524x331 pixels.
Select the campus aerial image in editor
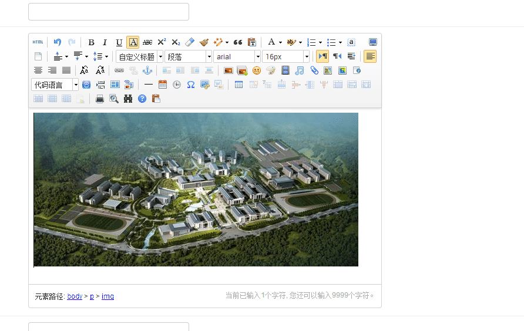[x=196, y=190]
